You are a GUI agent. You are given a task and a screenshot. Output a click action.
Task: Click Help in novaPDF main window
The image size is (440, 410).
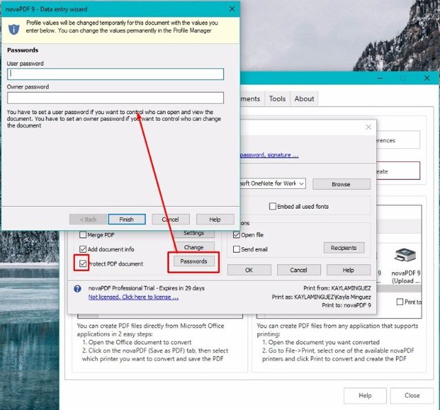coord(365,396)
